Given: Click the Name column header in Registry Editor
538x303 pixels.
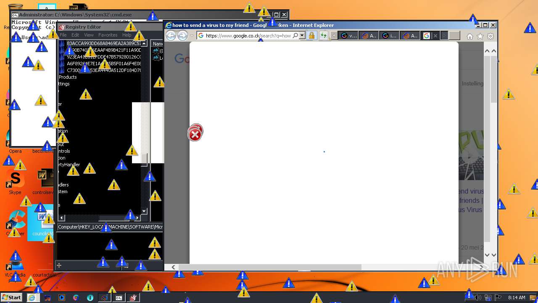Looking at the screenshot, I should 158,44.
